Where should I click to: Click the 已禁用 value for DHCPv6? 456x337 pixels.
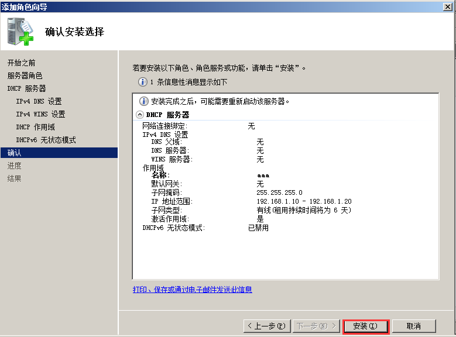258,228
